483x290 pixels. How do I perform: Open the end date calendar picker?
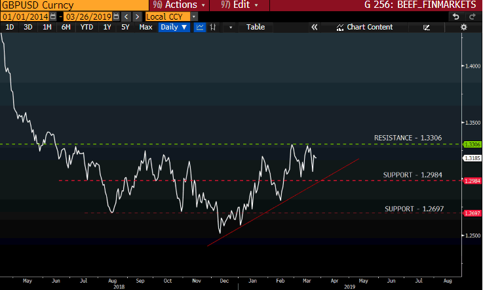click(117, 16)
